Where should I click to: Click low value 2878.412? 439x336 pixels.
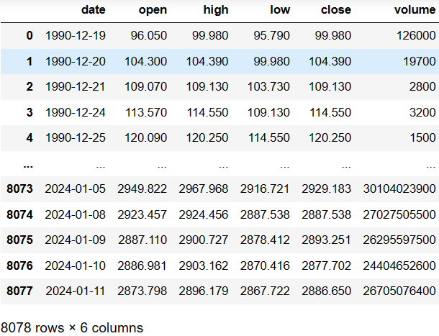(265, 240)
